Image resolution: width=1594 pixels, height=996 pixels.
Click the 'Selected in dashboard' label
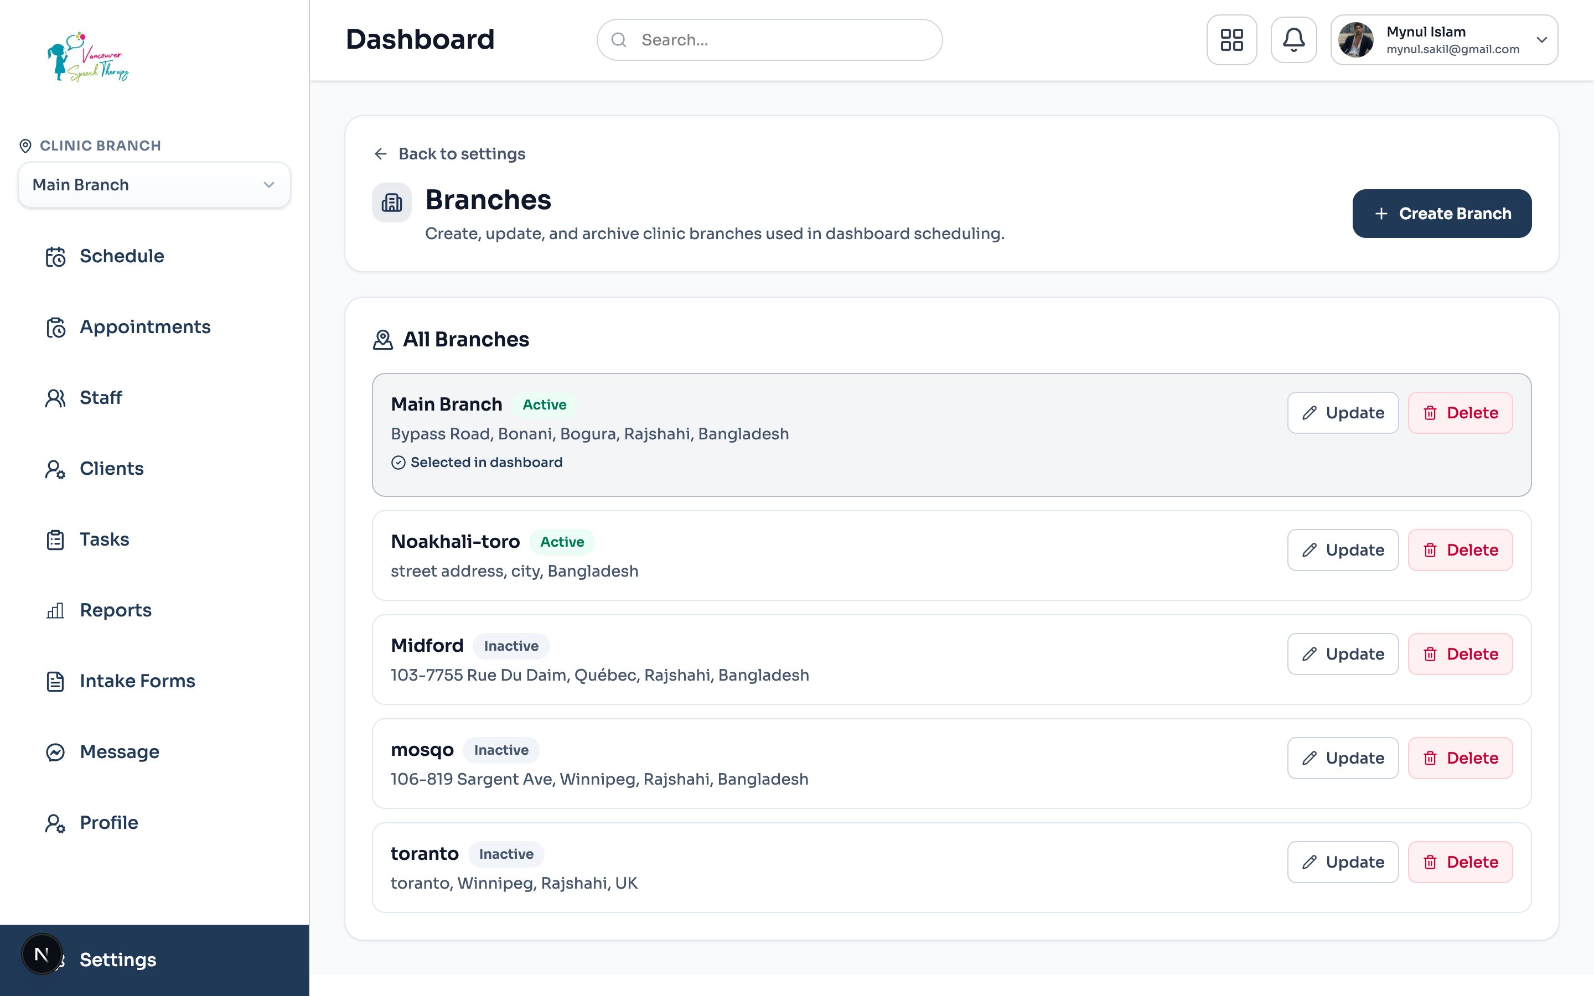486,463
